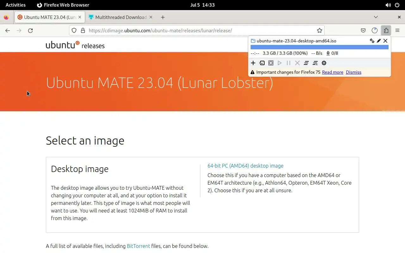
Task: Open 64-bit PC (AMD64) desktop image link
Action: 246,166
